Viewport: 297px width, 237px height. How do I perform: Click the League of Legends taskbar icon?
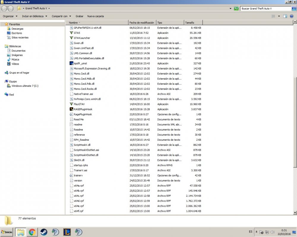pos(67,232)
